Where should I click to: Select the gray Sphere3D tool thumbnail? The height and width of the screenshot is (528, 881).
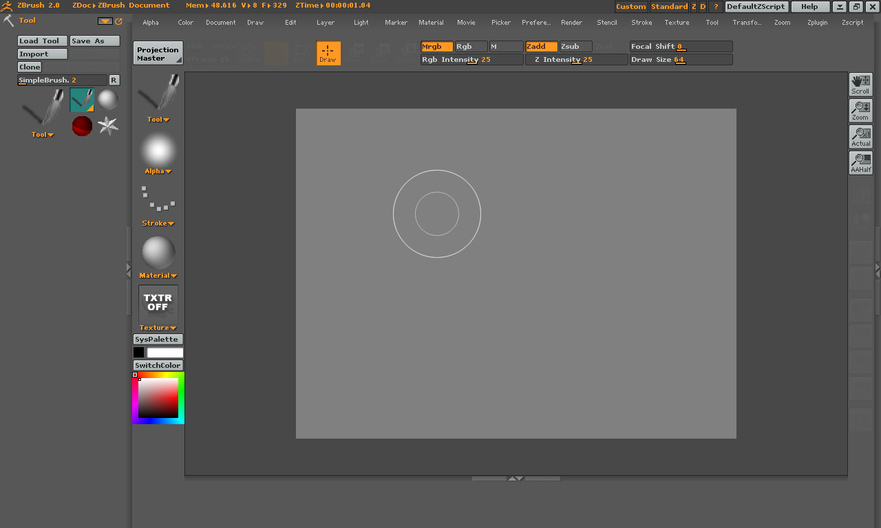[x=108, y=100]
